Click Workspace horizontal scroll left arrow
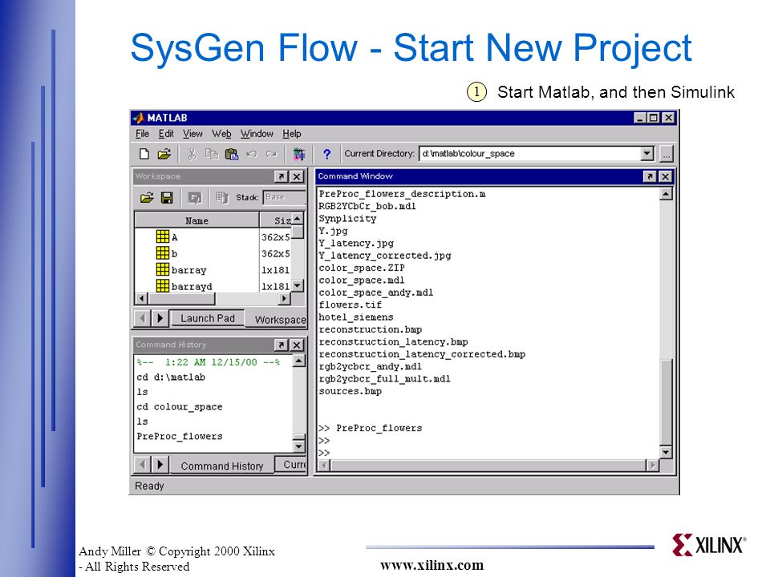Screen dimensions: 770x577 click(142, 298)
